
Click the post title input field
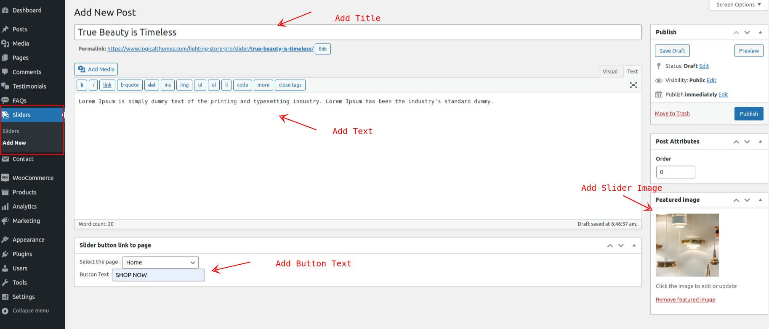point(358,32)
